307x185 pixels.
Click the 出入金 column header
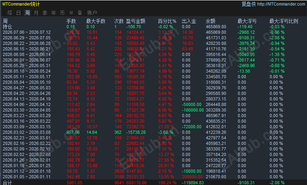(x=189, y=21)
